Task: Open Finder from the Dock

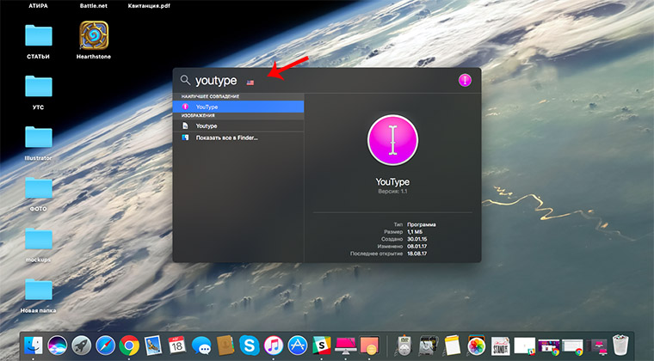Action: tap(34, 346)
